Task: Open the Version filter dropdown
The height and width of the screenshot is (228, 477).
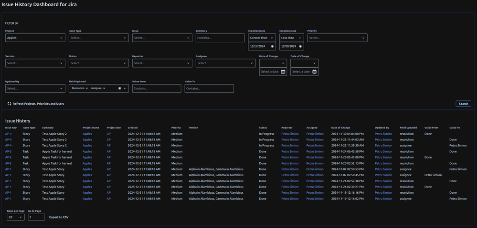Action: [x=35, y=63]
